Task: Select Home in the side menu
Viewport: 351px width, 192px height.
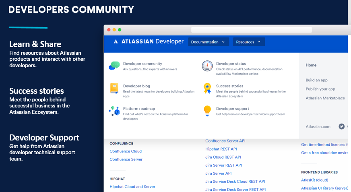Action: click(x=311, y=65)
